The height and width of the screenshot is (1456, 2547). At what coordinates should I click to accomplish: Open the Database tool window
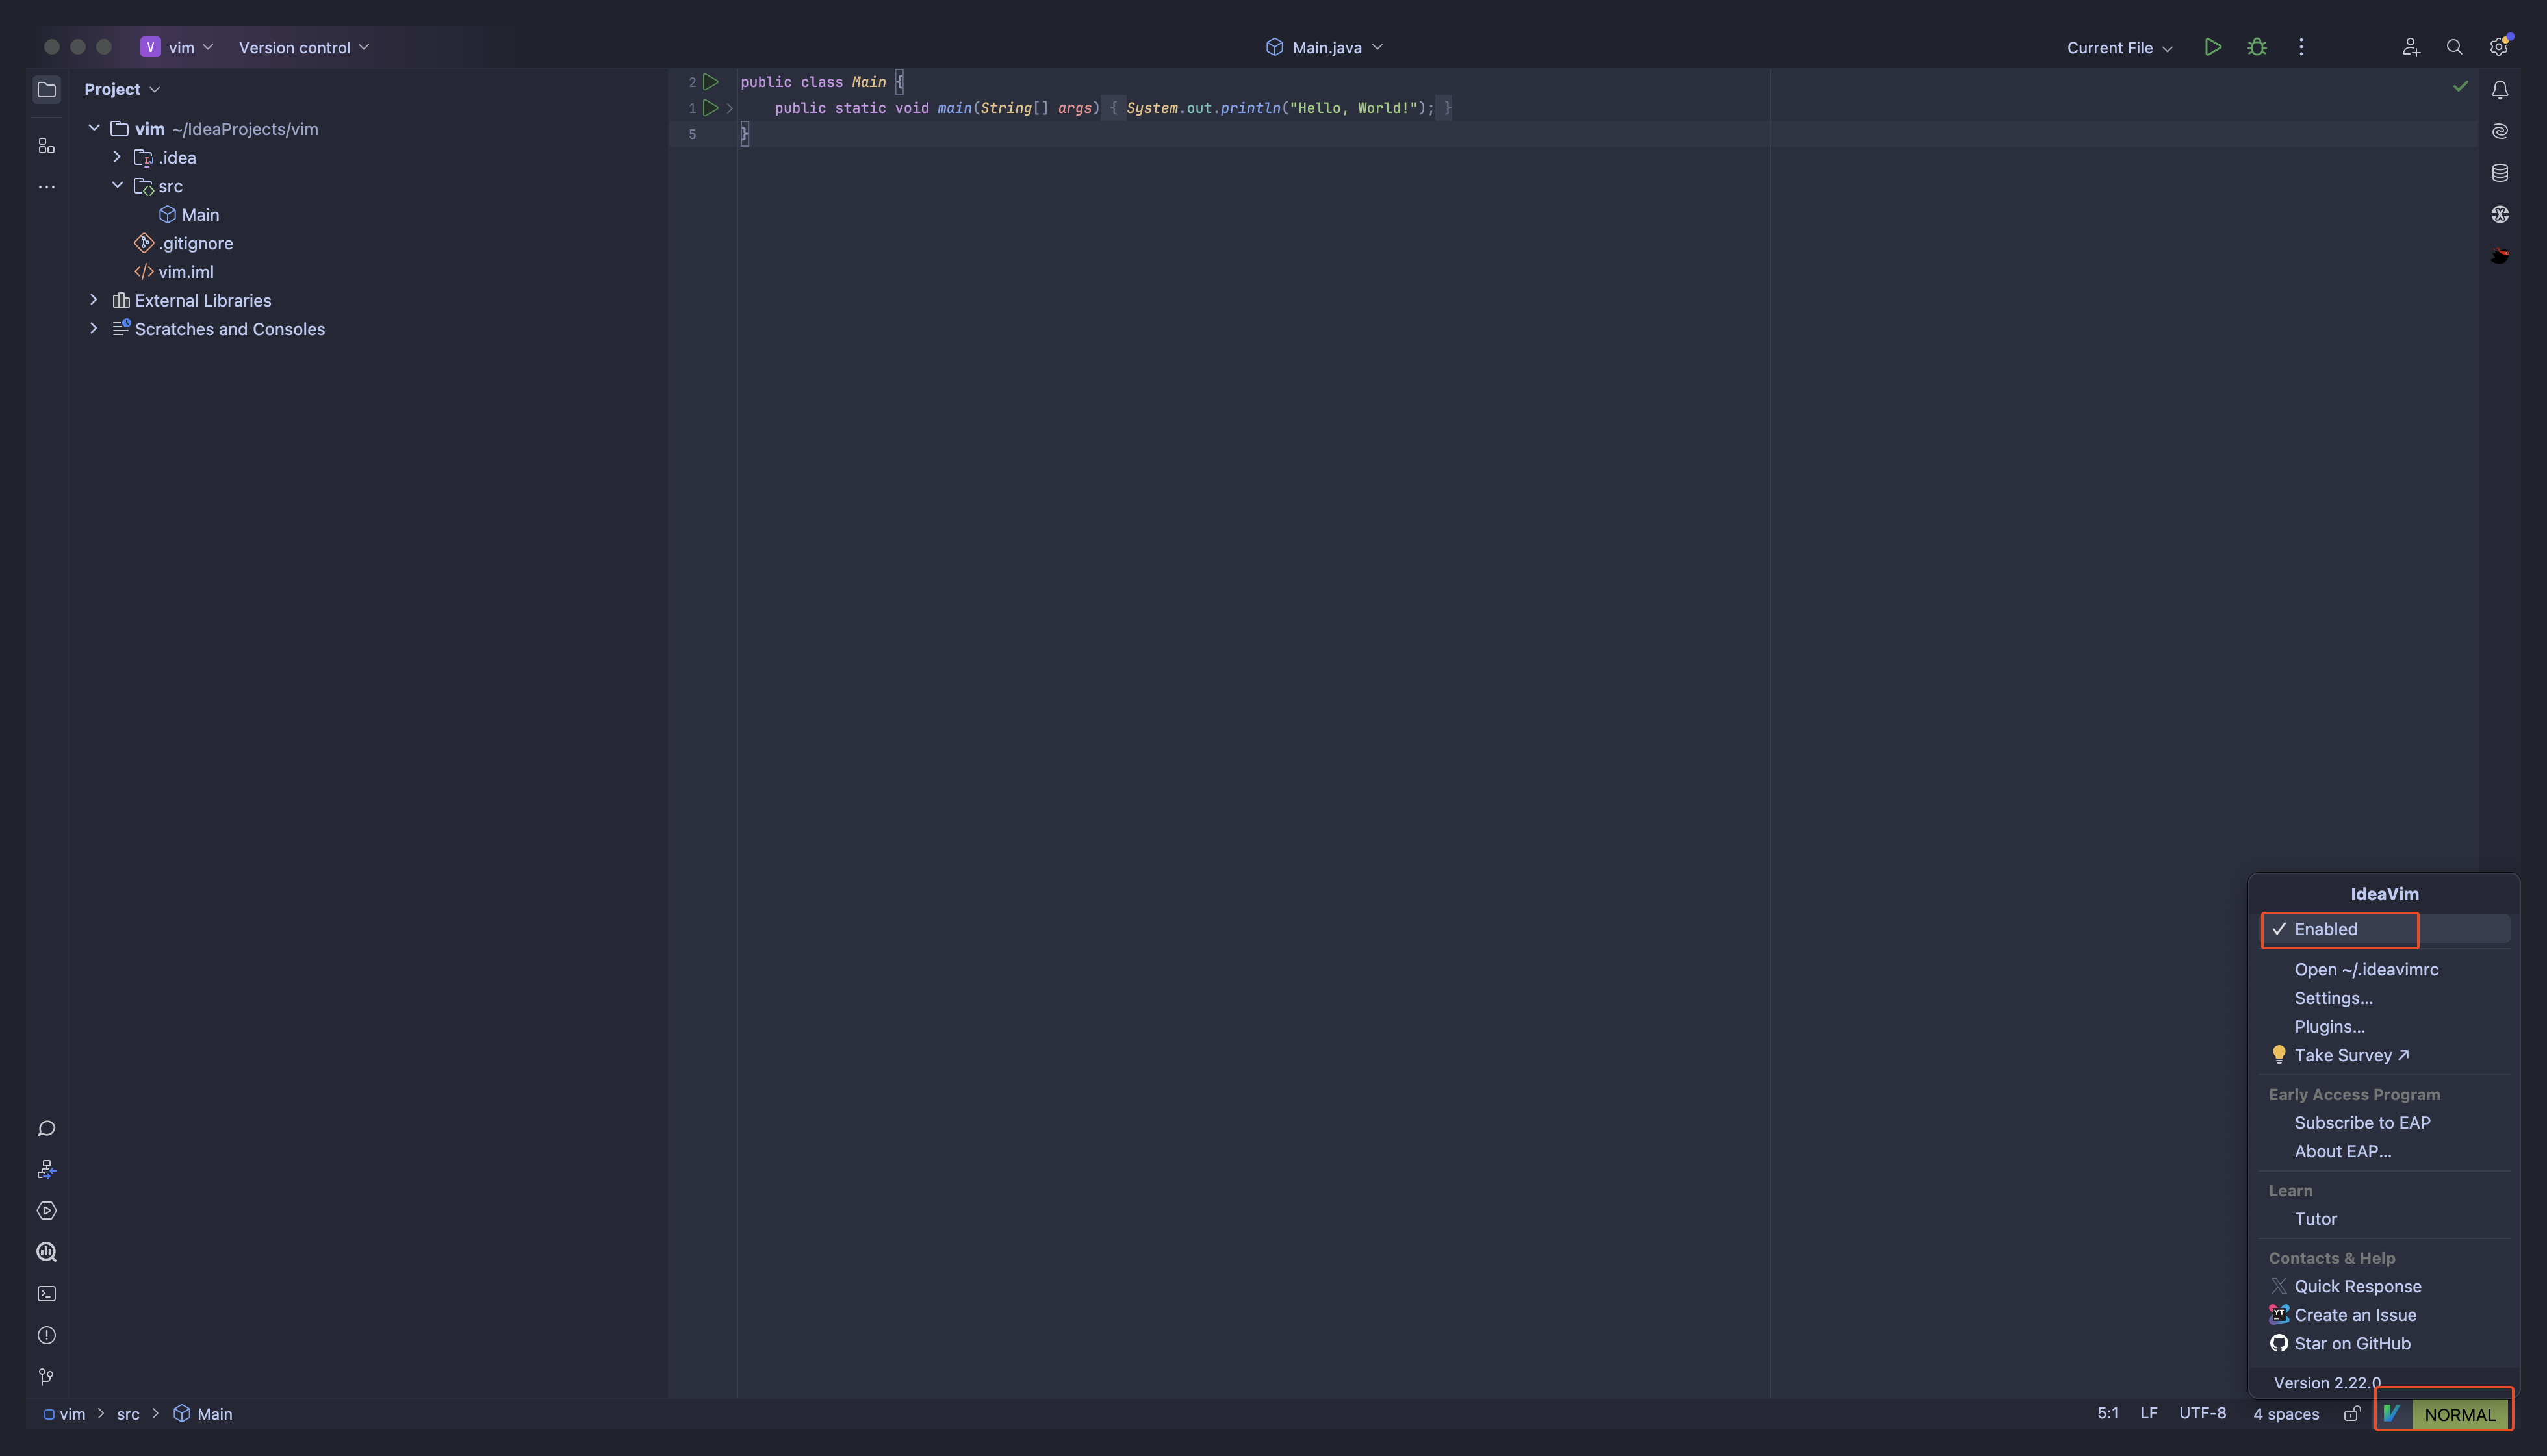2499,173
